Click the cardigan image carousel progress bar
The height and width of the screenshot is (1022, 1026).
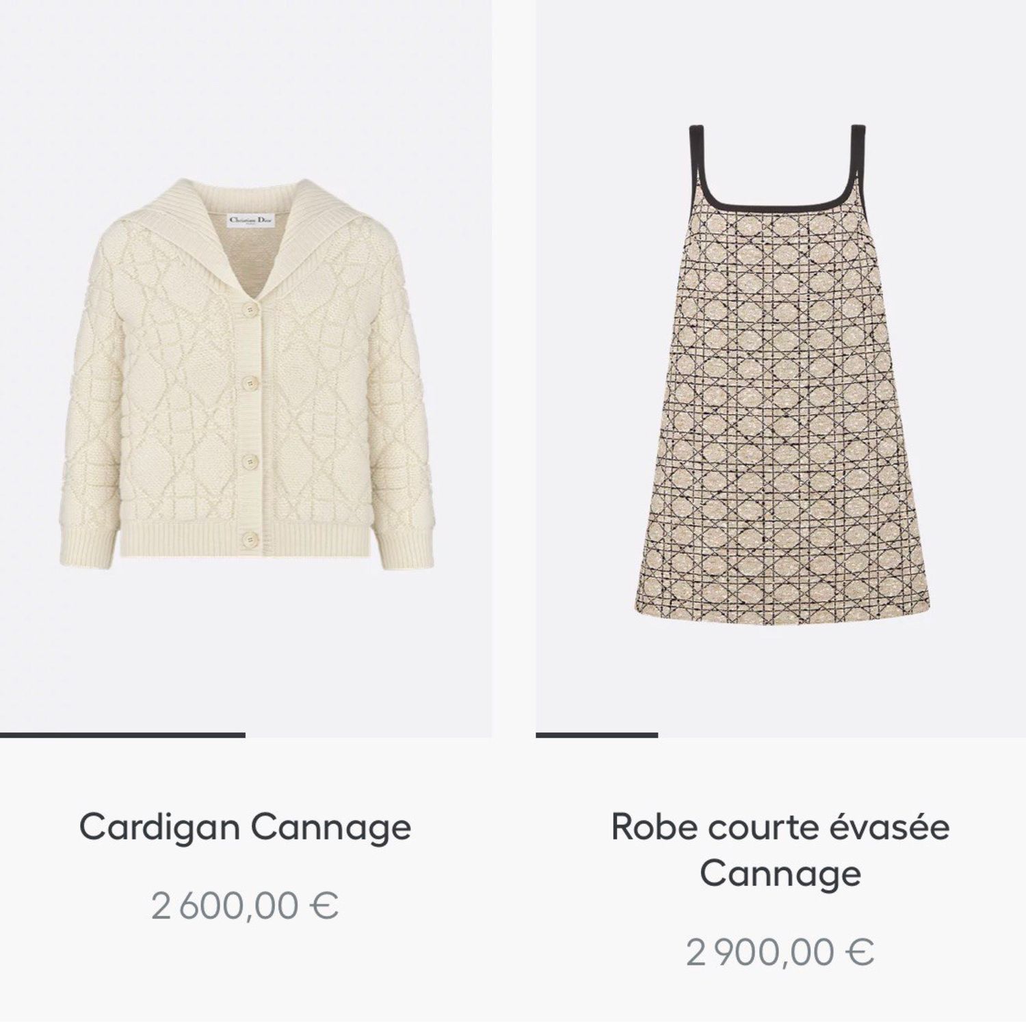[x=122, y=735]
